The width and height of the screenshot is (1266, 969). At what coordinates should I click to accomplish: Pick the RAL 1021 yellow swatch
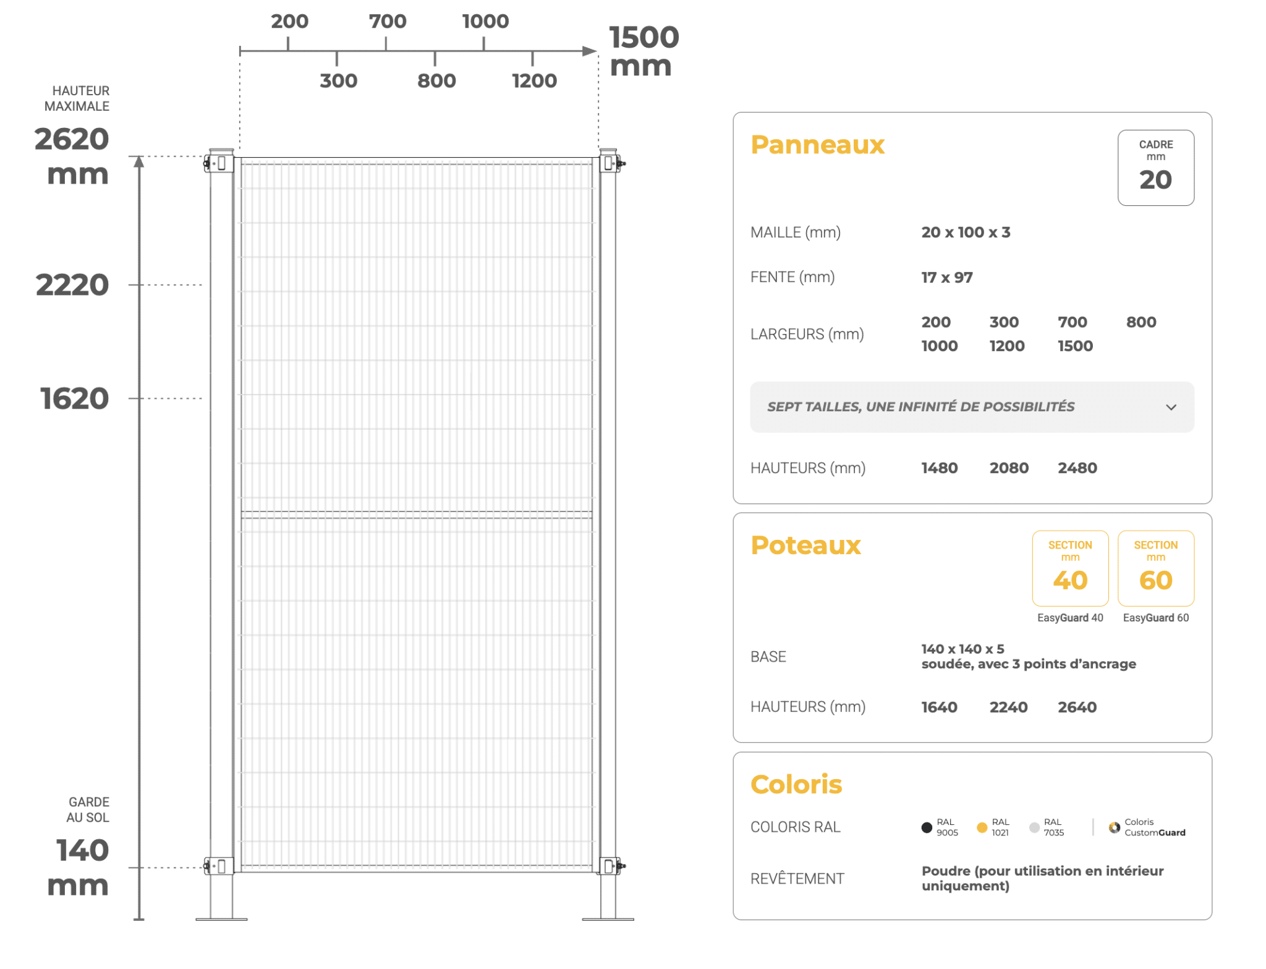coord(981,827)
